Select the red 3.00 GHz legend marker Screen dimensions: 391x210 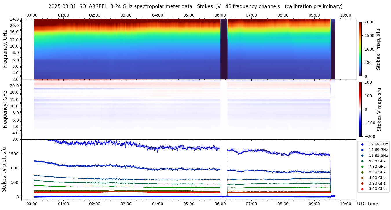pyautogui.click(x=362, y=189)
